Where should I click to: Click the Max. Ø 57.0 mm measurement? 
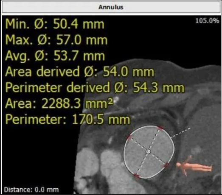click(x=56, y=40)
